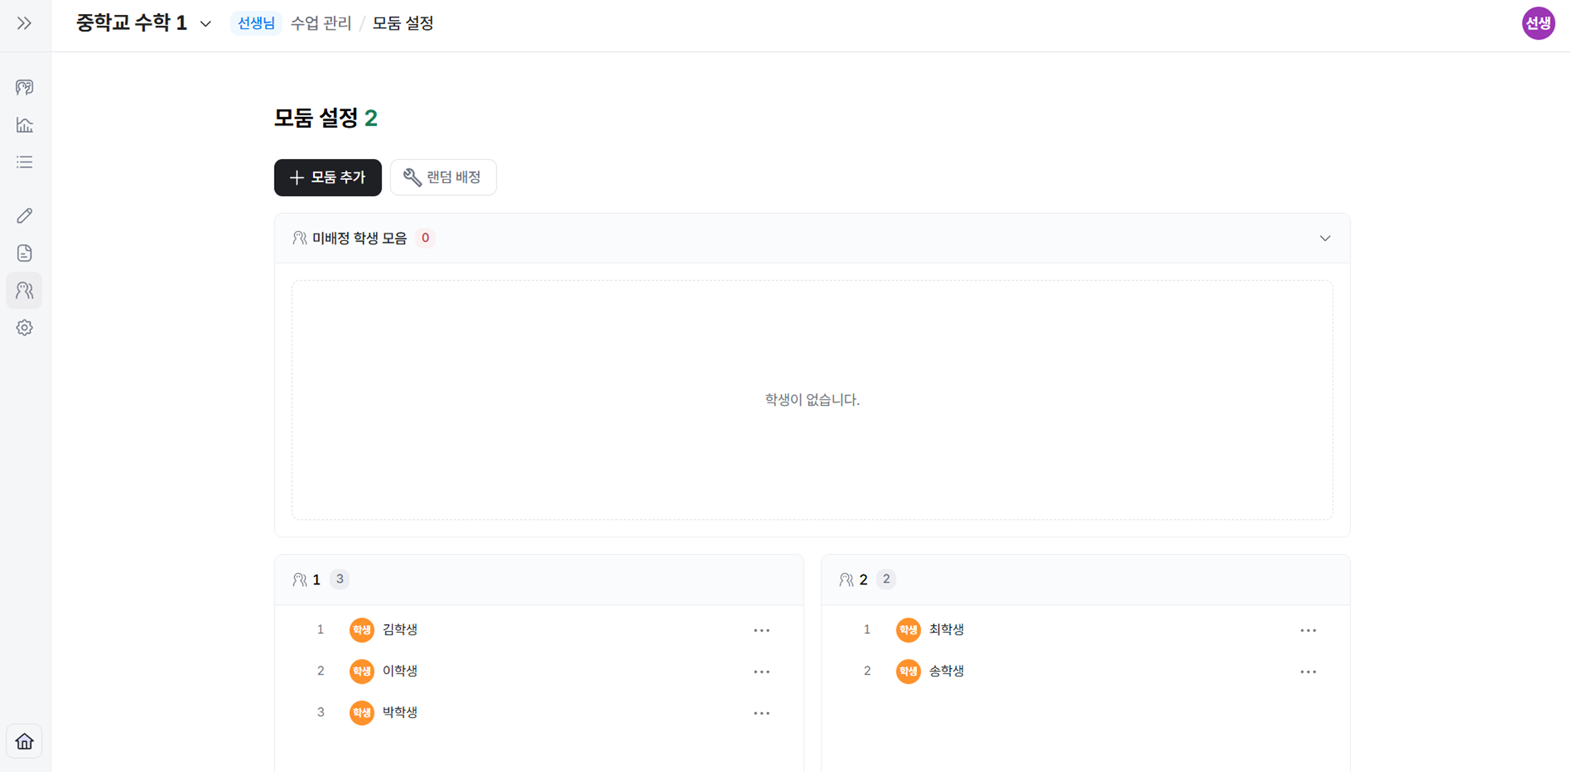Open options menu for 김학생
This screenshot has width=1570, height=772.
[761, 630]
